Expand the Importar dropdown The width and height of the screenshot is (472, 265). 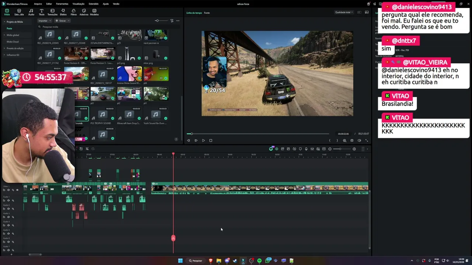pyautogui.click(x=45, y=21)
